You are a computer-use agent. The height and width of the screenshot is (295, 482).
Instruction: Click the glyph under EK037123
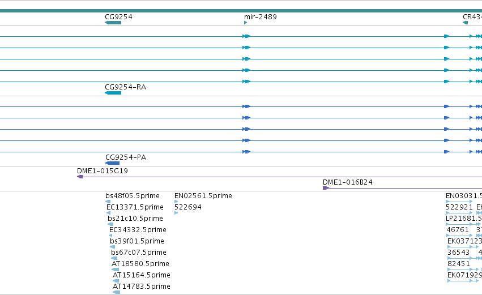click(463, 247)
